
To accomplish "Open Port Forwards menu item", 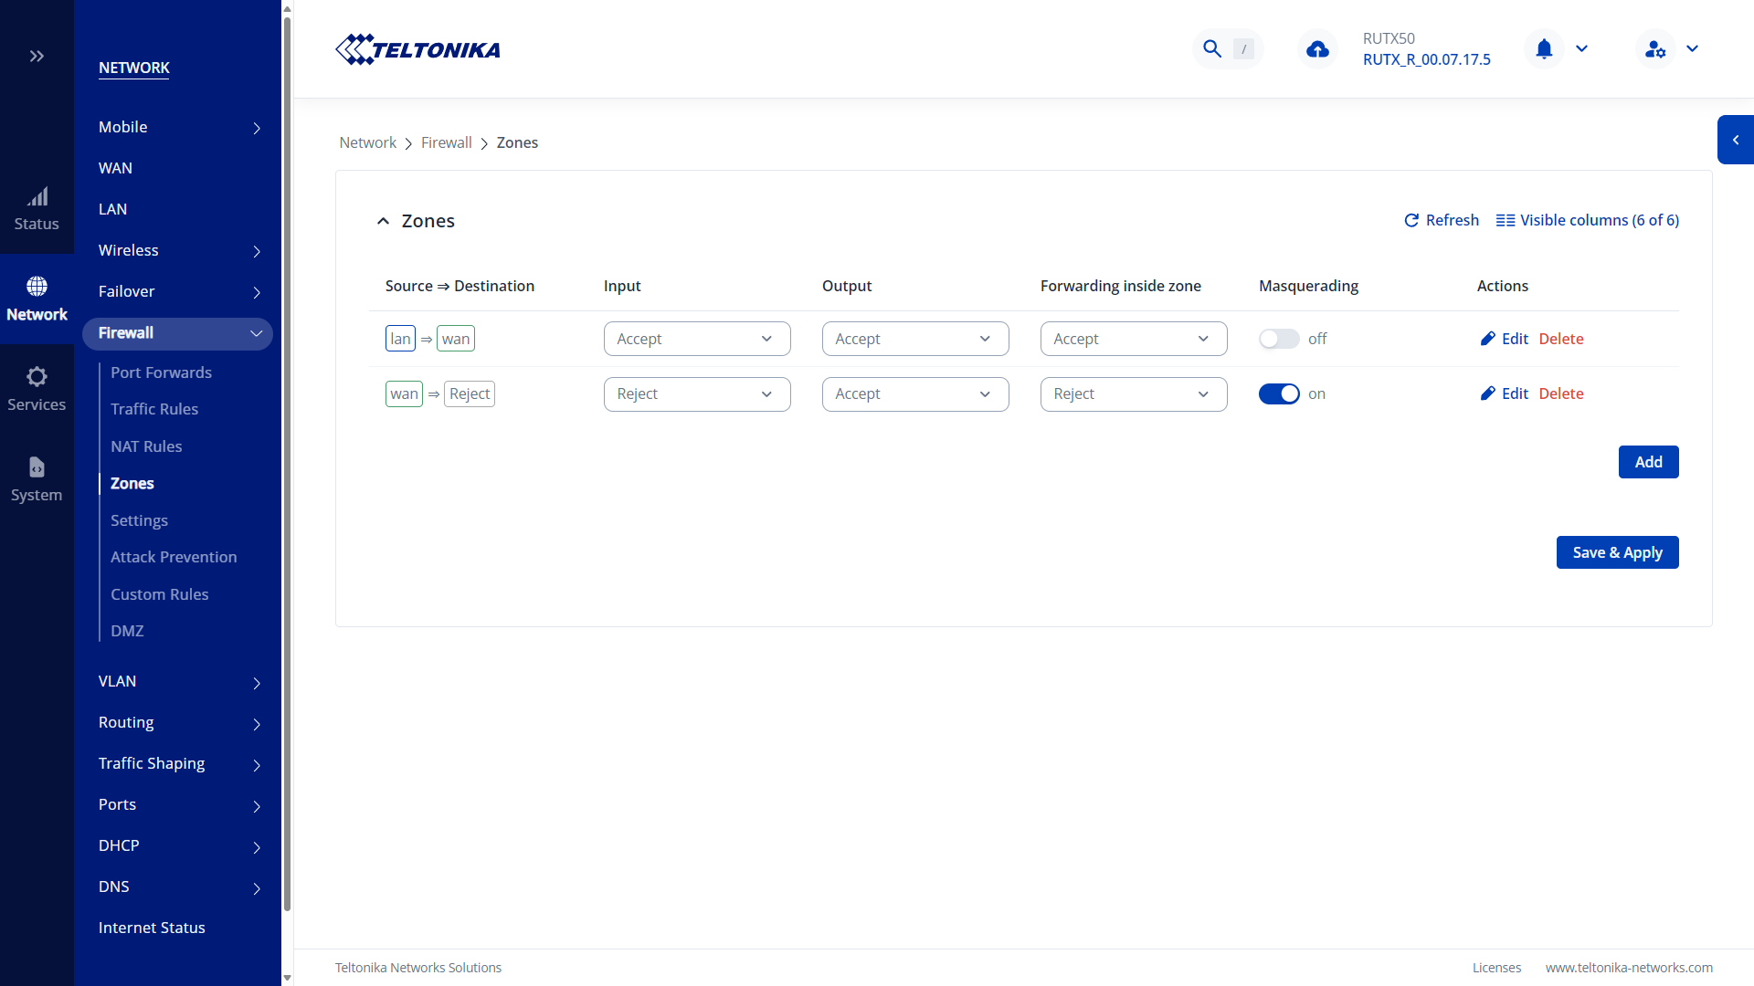I will [161, 372].
